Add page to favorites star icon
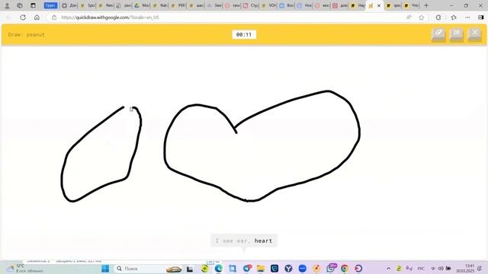Image resolution: width=488 pixels, height=274 pixels. 422,18
